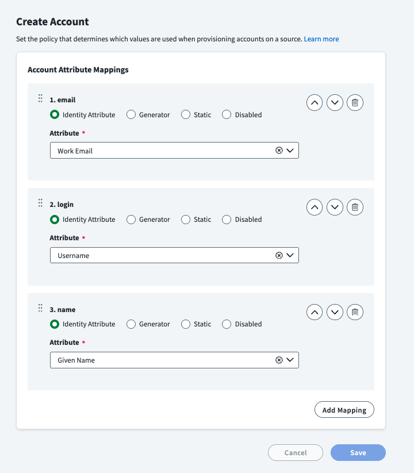The height and width of the screenshot is (473, 414).
Task: Move the email mapping up
Action: pos(315,103)
